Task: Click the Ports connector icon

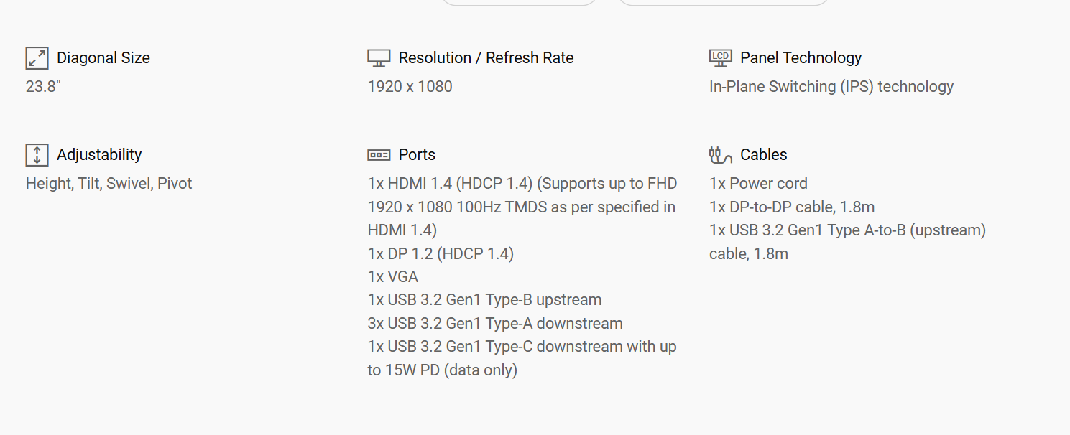Action: 379,155
